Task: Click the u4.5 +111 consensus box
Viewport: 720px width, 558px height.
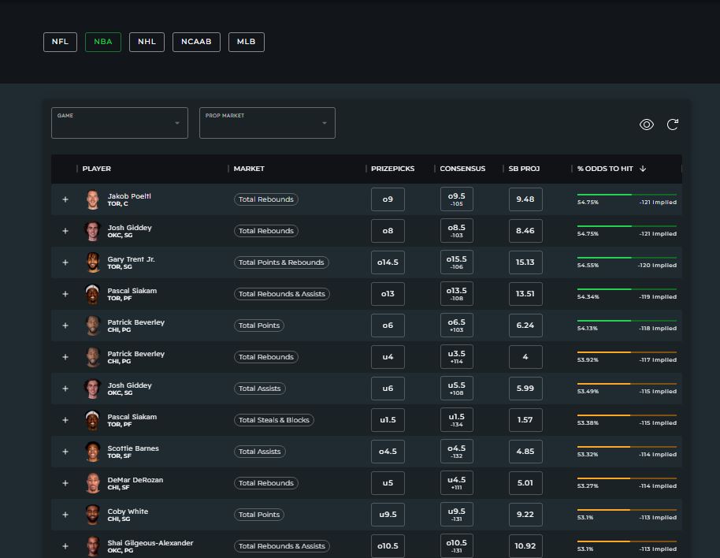Action: tap(456, 483)
